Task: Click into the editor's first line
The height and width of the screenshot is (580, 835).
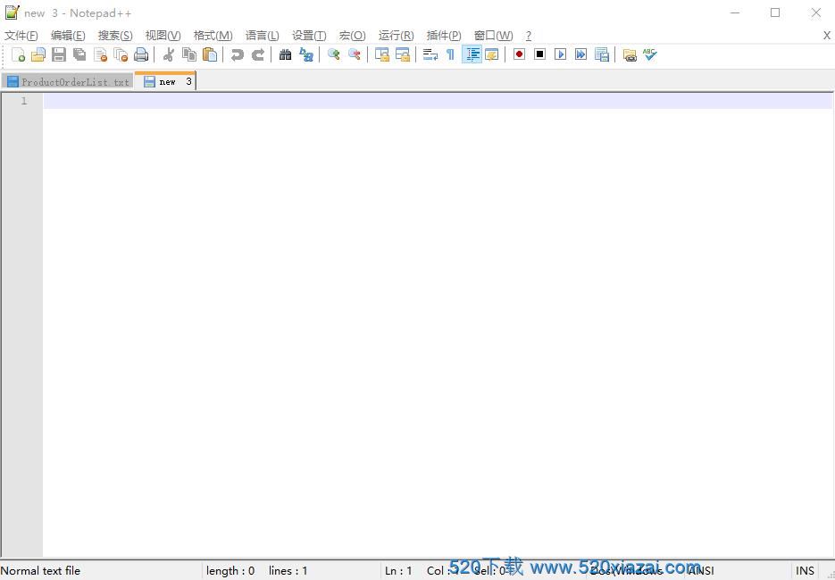Action: click(x=438, y=101)
